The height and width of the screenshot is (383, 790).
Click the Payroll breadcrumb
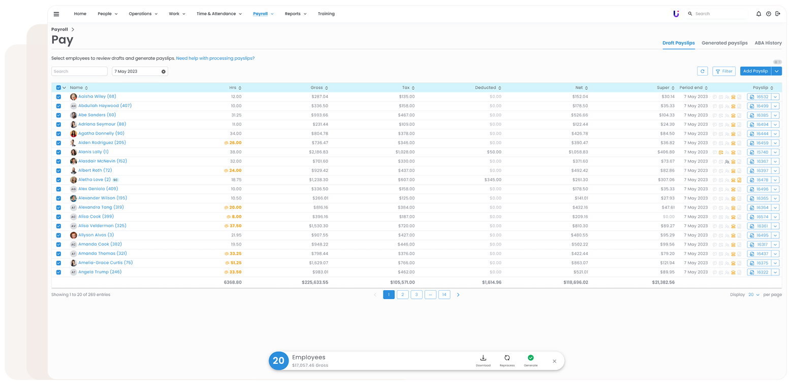tap(59, 29)
